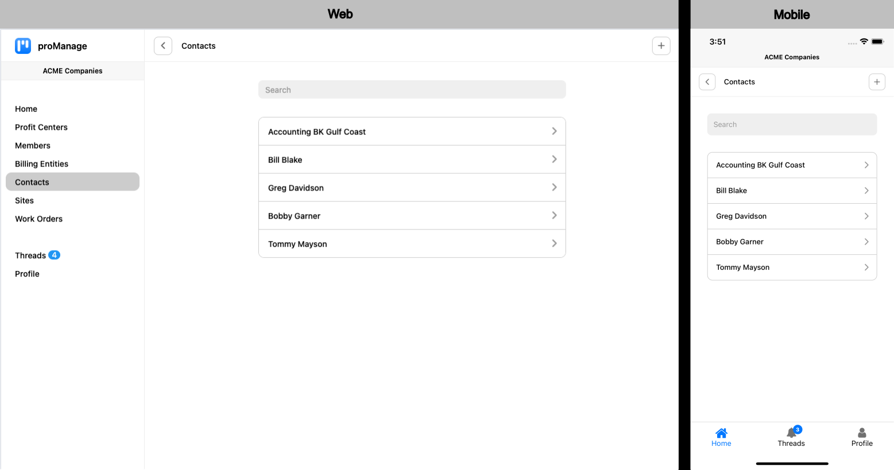Select Work Orders in the sidebar
Screen dimensions: 894x470
pyautogui.click(x=39, y=219)
